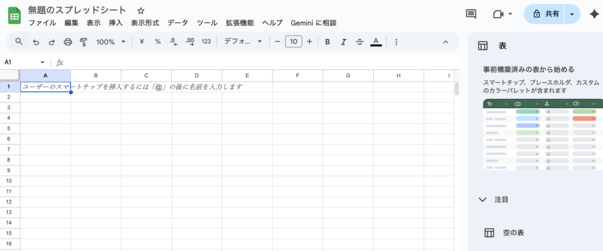The width and height of the screenshot is (603, 251).
Task: Star the spreadsheet title
Action: [140, 11]
